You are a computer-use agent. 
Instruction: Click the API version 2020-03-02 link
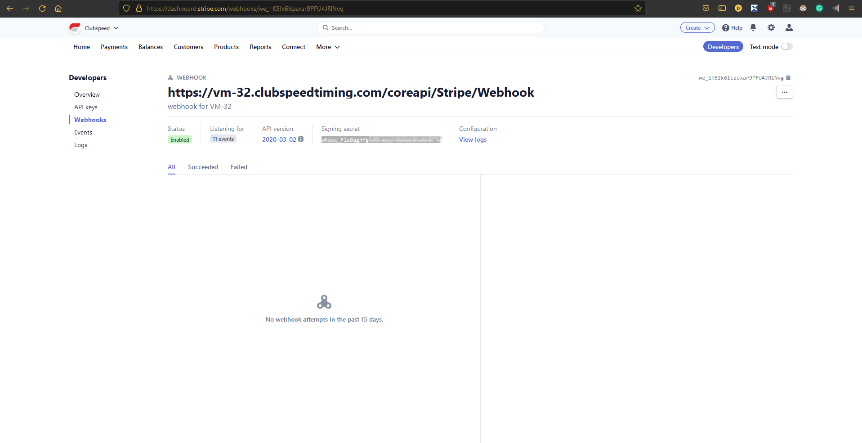click(x=279, y=139)
